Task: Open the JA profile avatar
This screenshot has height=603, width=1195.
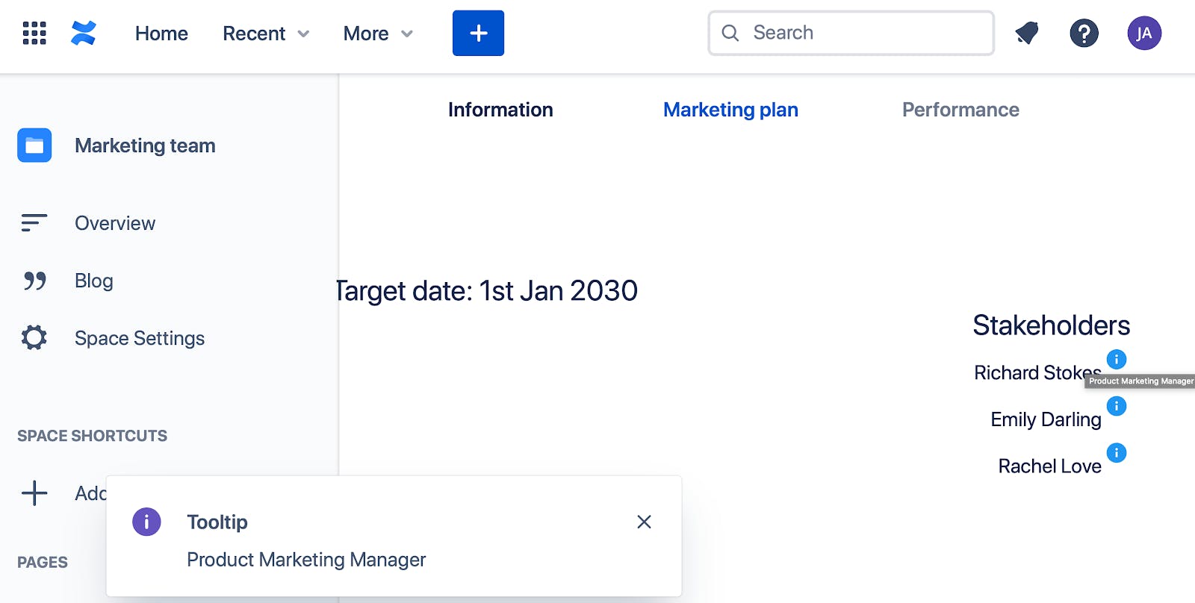Action: pos(1144,34)
